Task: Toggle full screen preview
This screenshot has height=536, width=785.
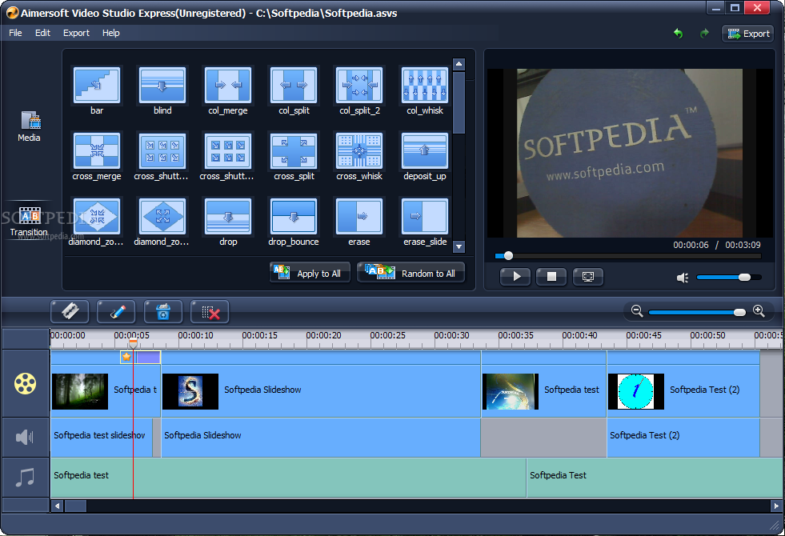Action: [588, 276]
